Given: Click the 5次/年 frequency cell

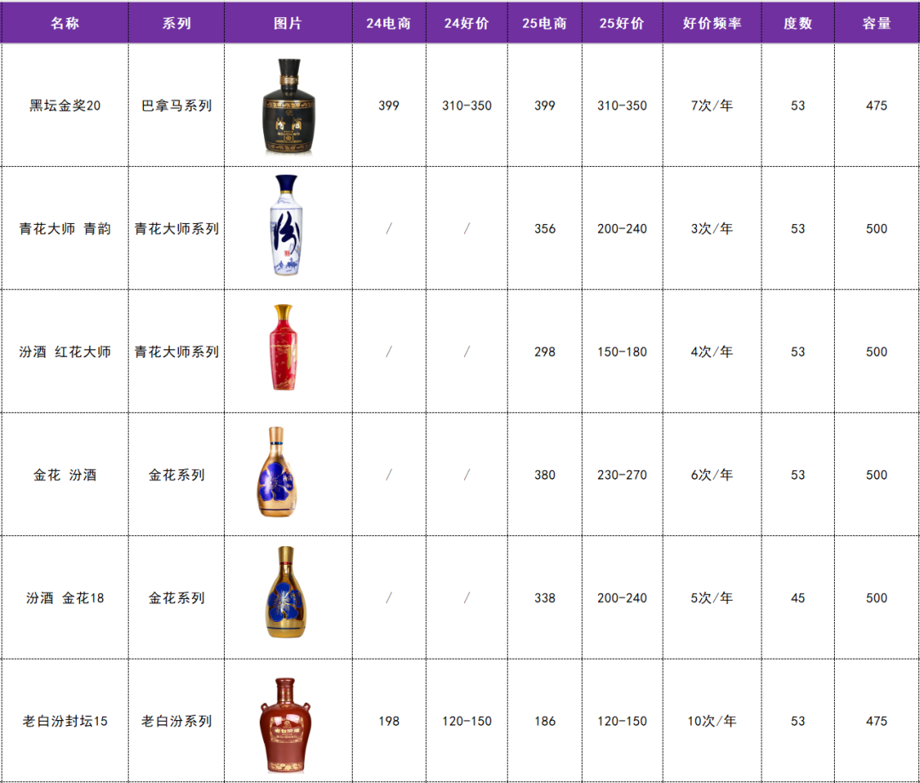Looking at the screenshot, I should [x=712, y=598].
